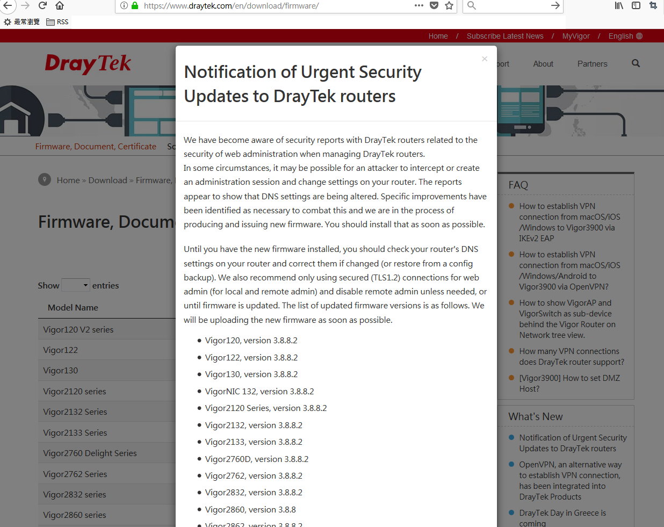Open DrayTek Day in Greece news

coord(562,518)
